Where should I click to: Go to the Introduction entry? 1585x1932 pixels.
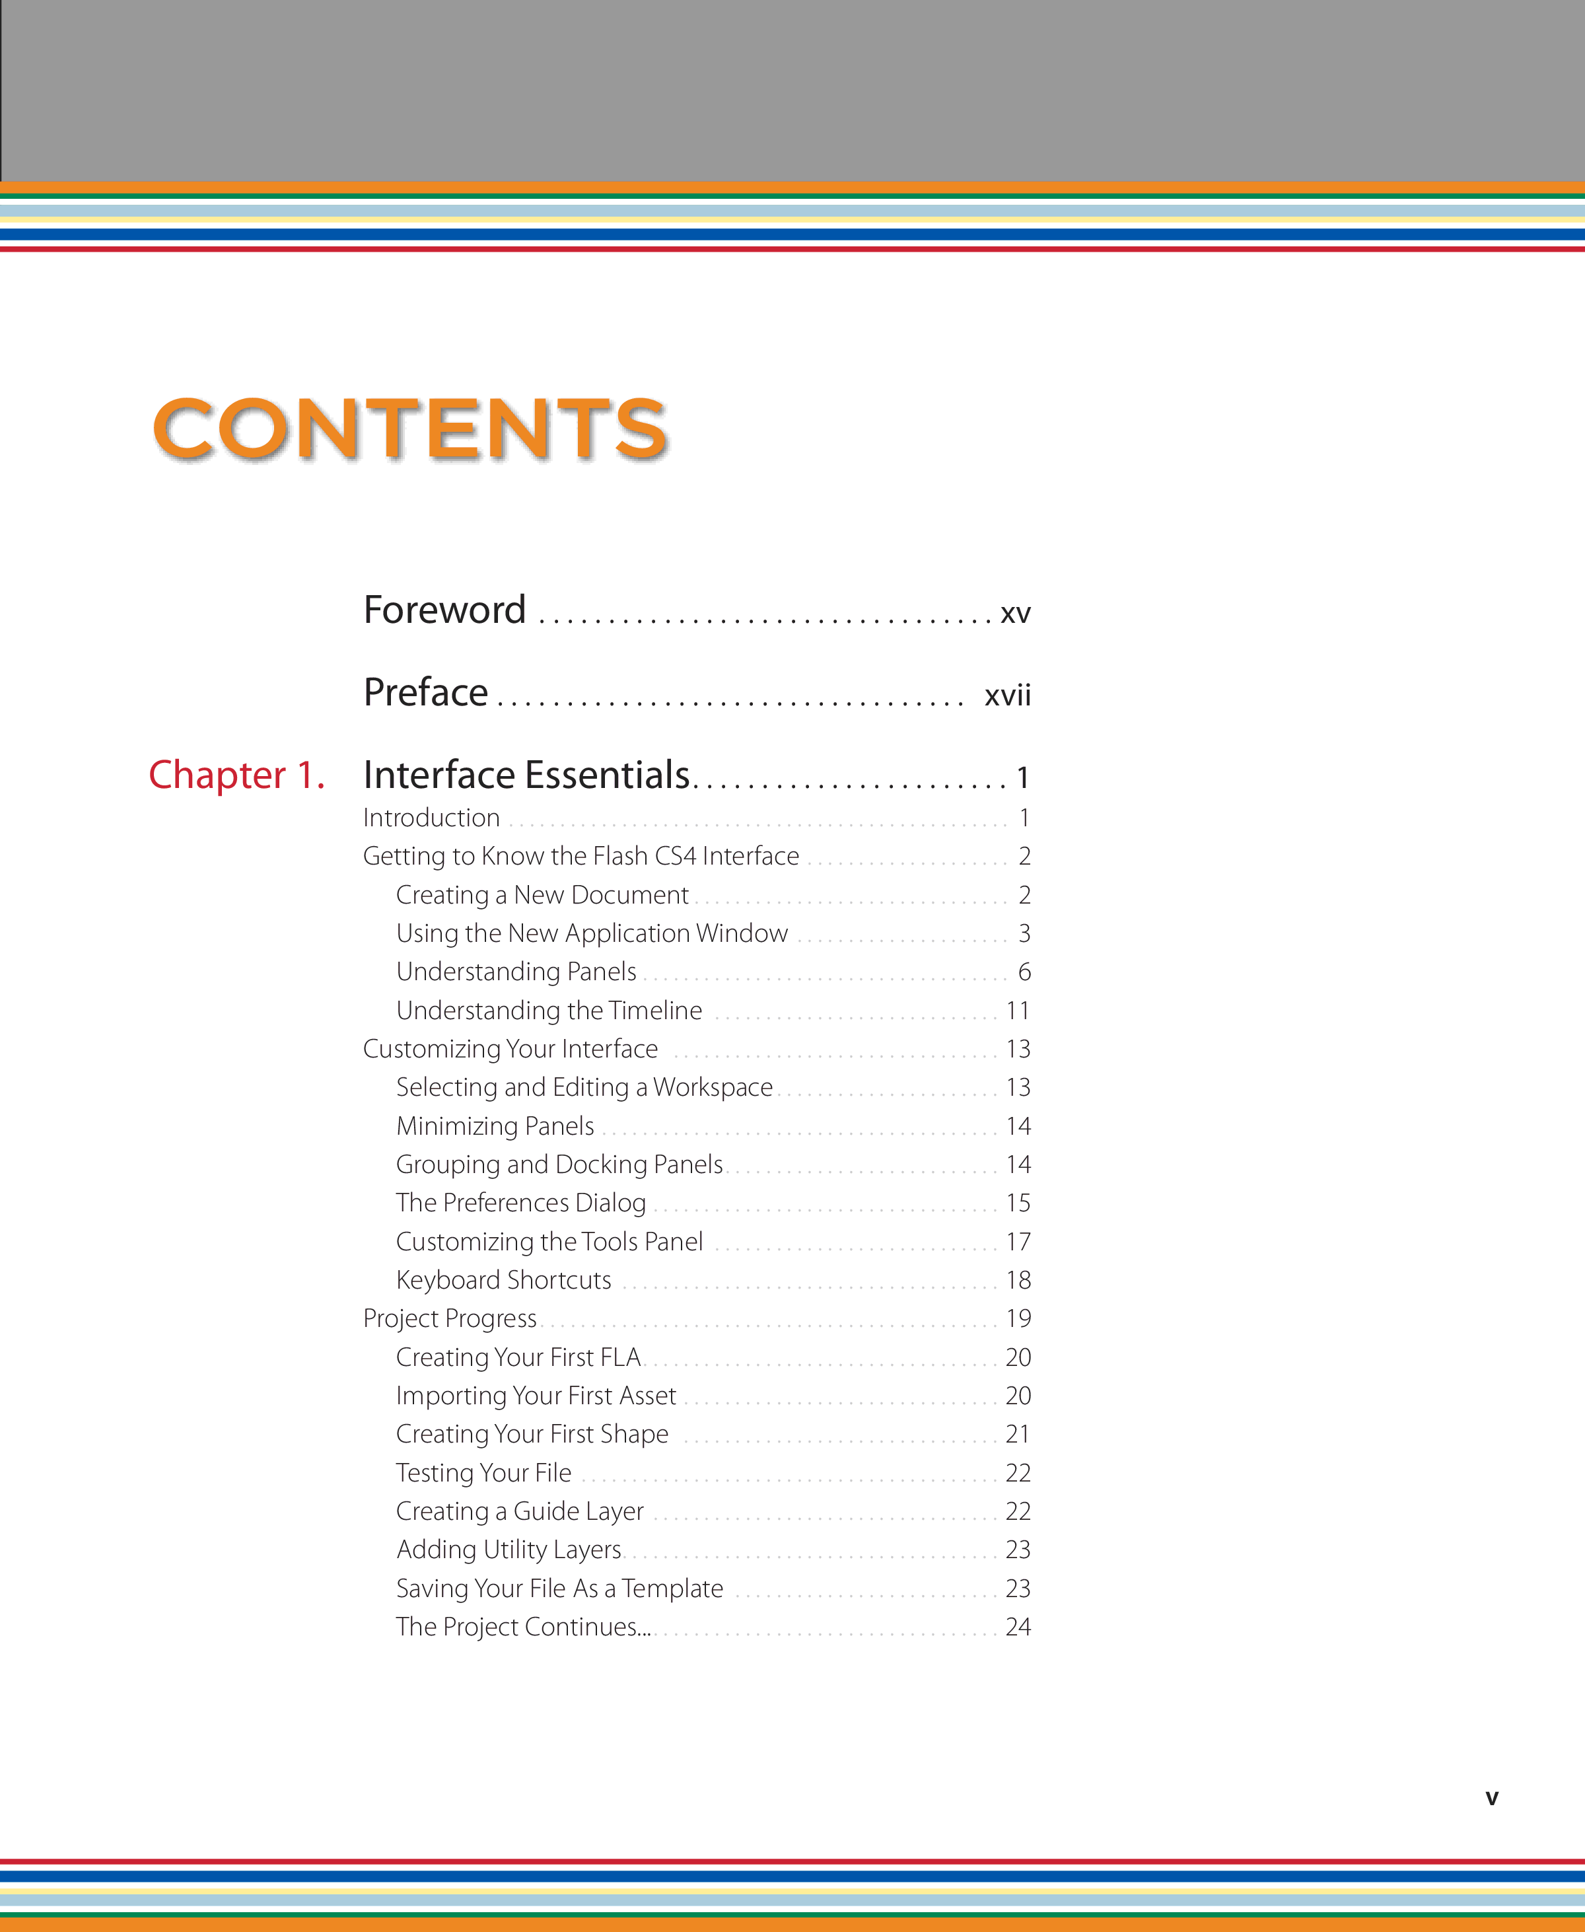click(x=431, y=818)
